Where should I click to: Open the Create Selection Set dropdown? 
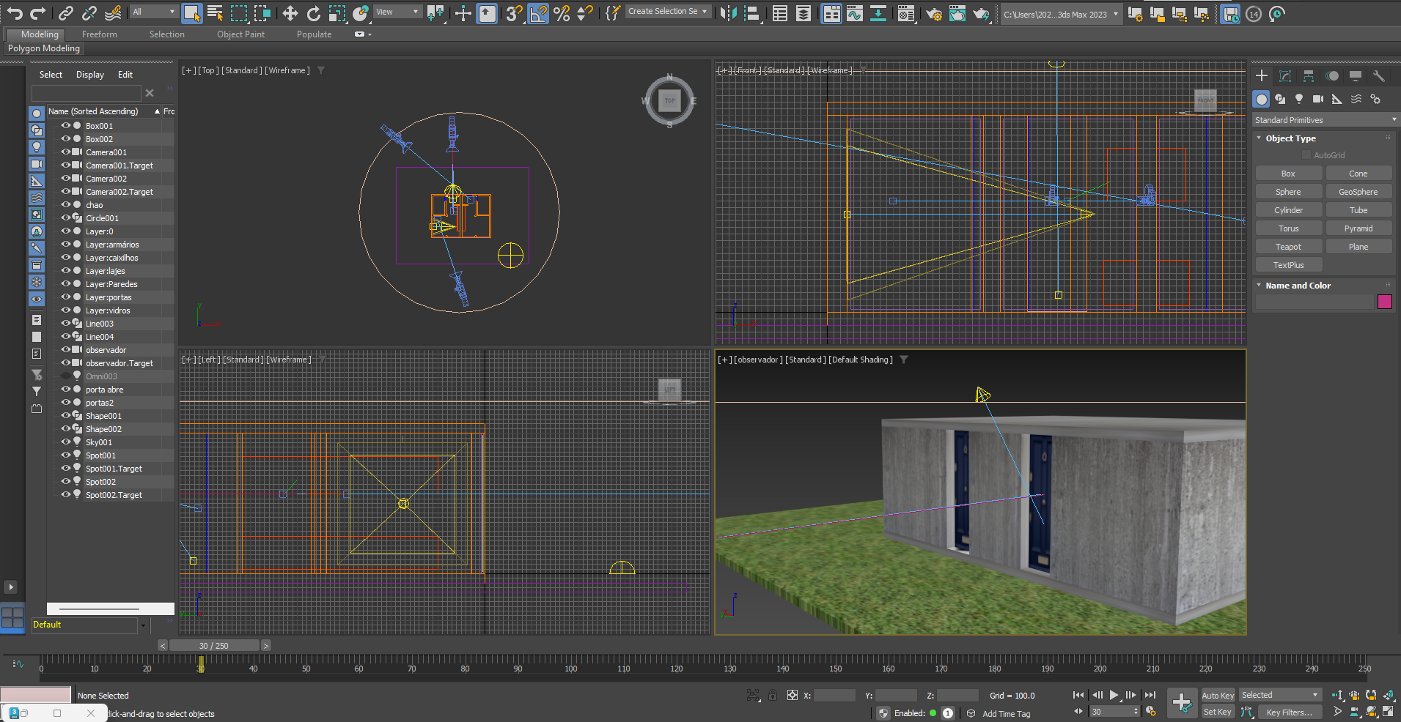667,12
